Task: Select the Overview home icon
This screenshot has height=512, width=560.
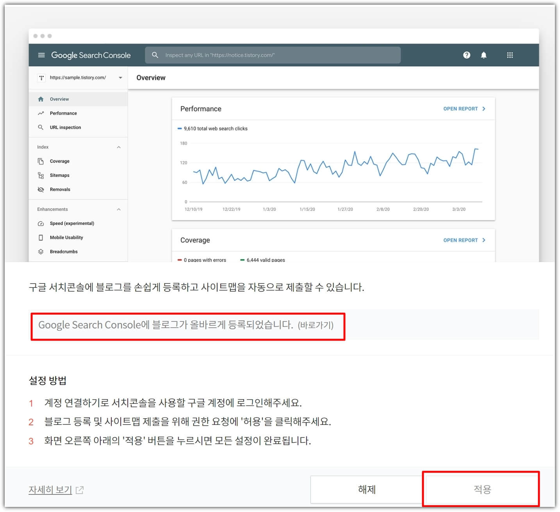Action: (41, 99)
